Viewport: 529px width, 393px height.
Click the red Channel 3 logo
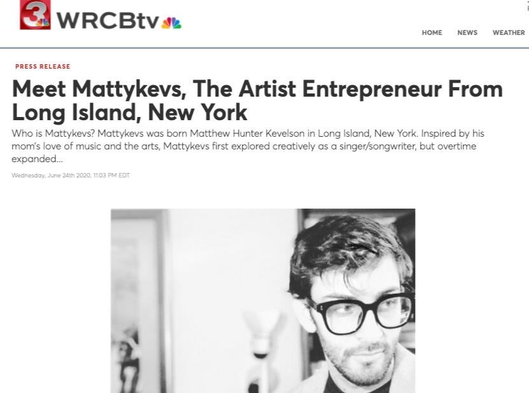point(35,15)
